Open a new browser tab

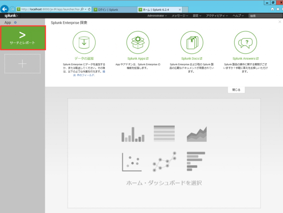coord(185,10)
